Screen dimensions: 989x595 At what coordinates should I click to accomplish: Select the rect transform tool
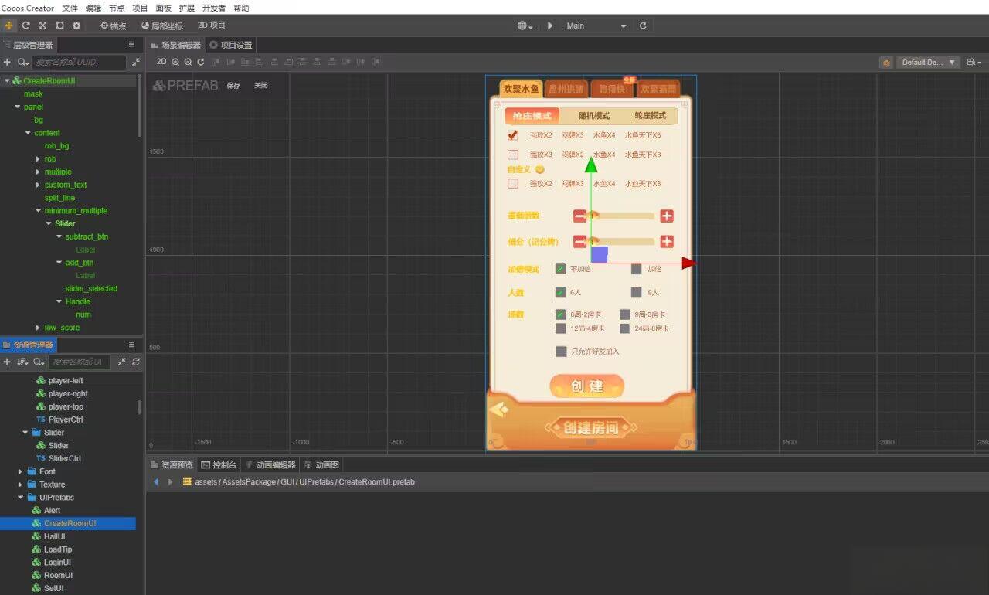(59, 25)
